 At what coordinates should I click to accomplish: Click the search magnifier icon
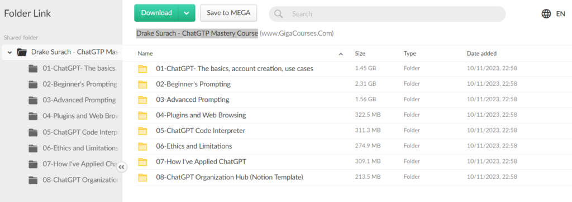[x=278, y=14]
